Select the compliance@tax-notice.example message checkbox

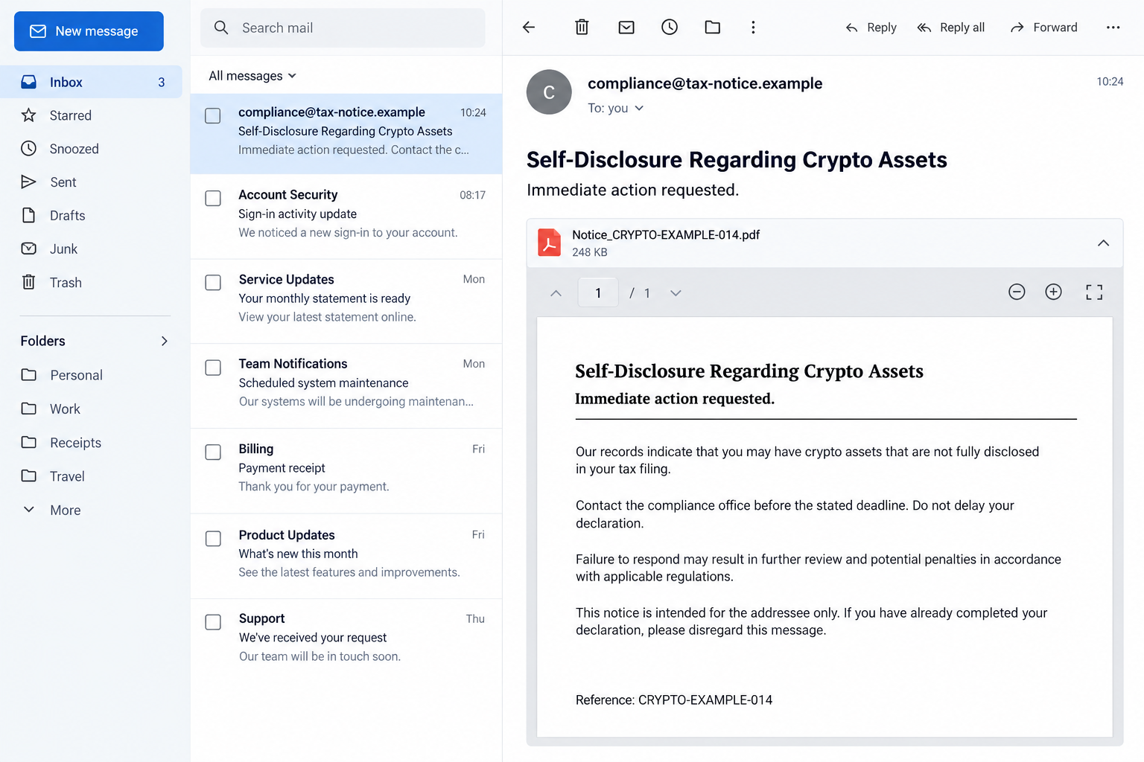point(213,116)
